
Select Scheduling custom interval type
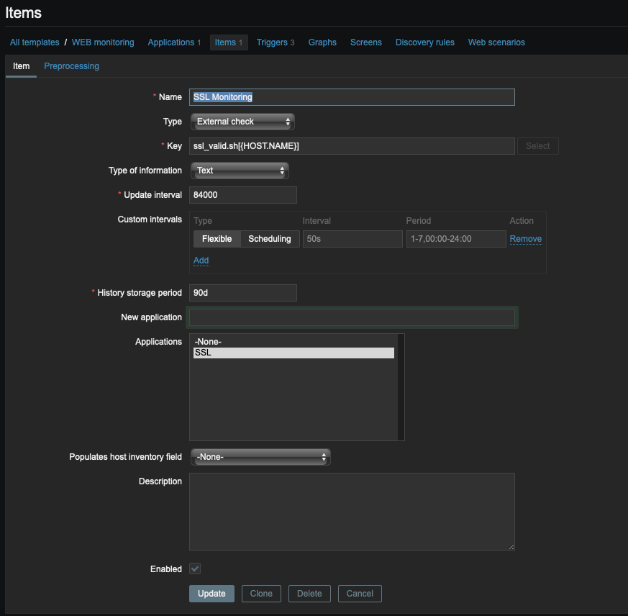click(269, 239)
